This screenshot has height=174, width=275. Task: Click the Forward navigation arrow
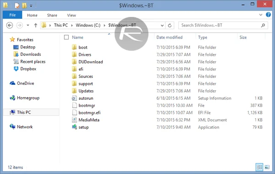tap(19, 25)
